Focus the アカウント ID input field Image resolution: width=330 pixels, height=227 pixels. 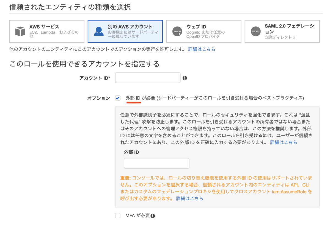pyautogui.click(x=148, y=78)
